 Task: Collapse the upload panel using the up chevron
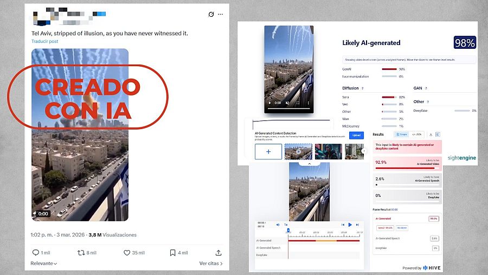pos(310,163)
